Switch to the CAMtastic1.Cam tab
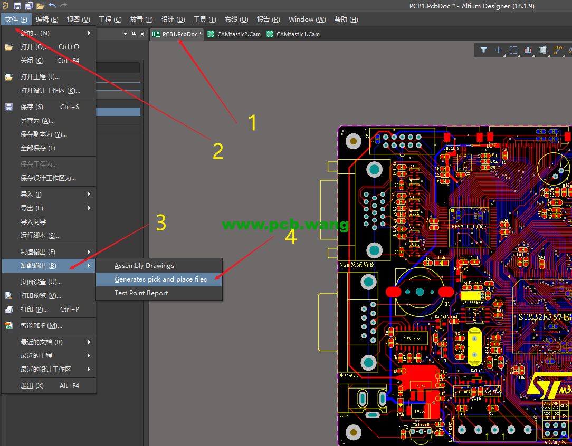Image resolution: width=572 pixels, height=446 pixels. (x=293, y=34)
